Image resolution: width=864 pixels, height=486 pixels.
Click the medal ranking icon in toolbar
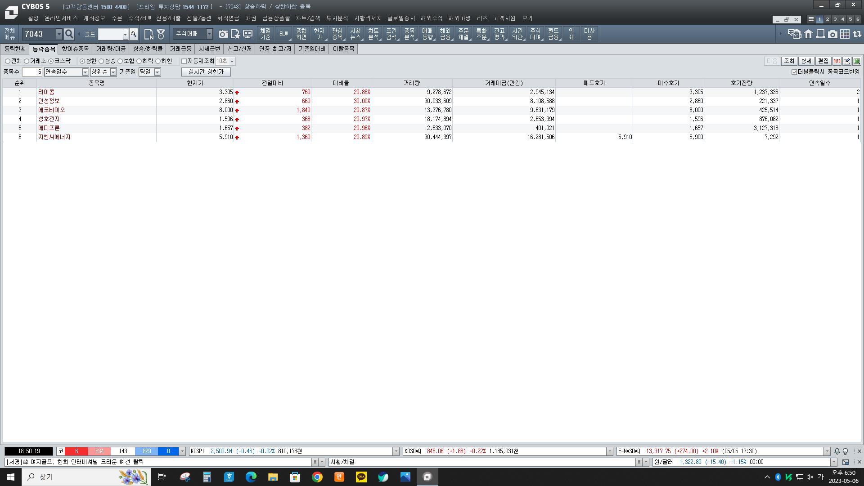pos(161,34)
